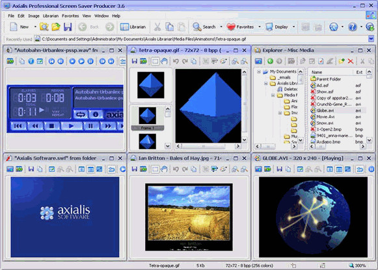Open the Edit menu
Screen dimensions: 378x270
21,16
